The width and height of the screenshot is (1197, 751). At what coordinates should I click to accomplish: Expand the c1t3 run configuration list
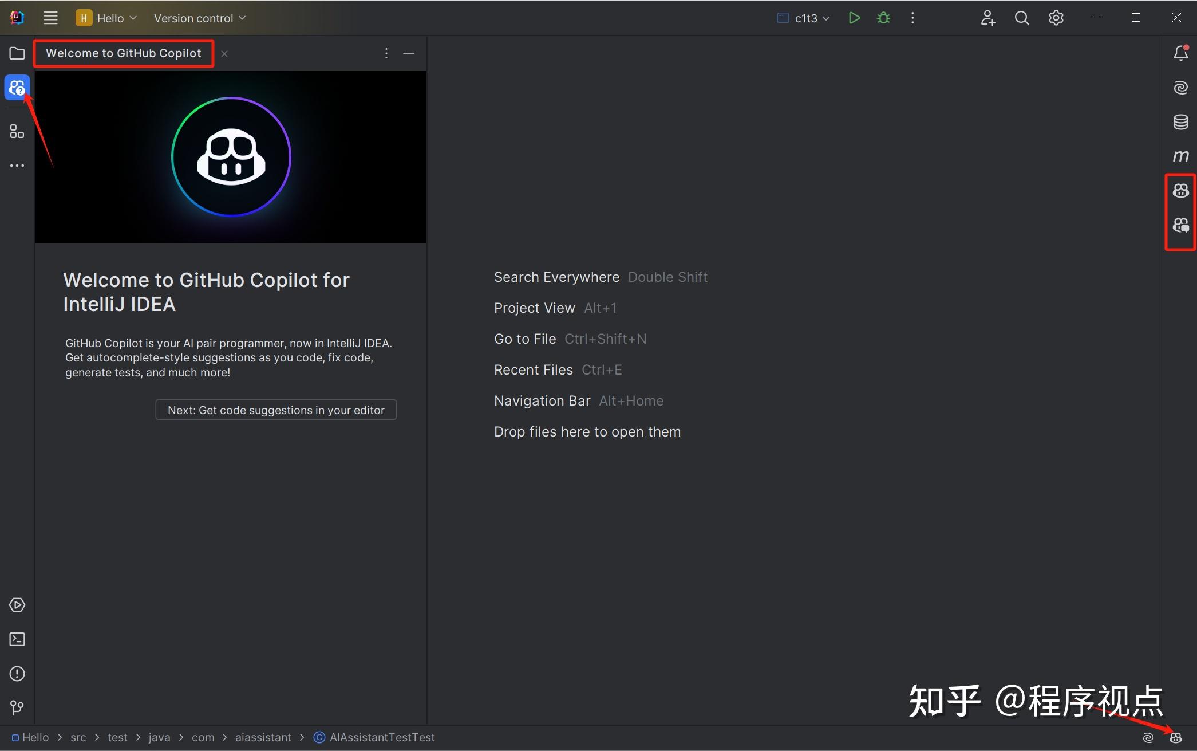(x=827, y=18)
